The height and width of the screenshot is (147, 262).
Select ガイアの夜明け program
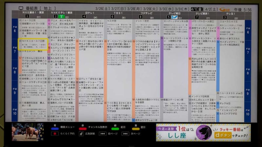click(x=202, y=112)
